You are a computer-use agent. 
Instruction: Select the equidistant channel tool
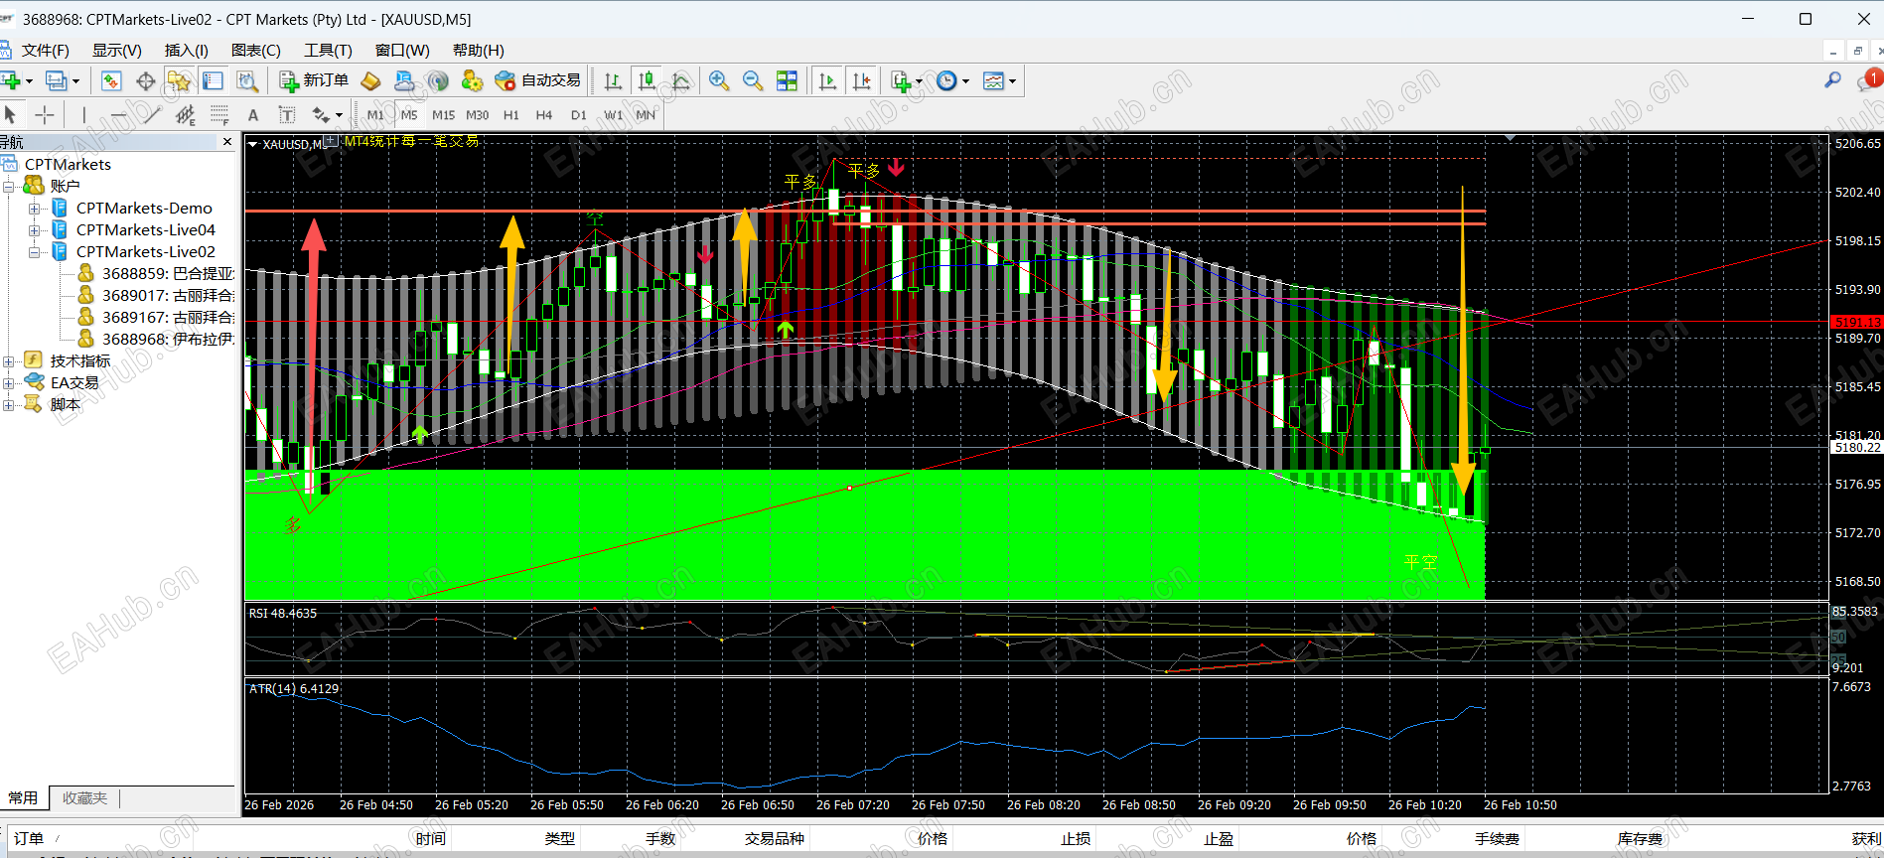[185, 114]
